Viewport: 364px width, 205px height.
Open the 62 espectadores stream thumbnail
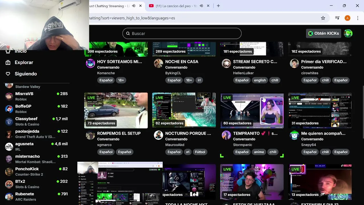coord(184,110)
